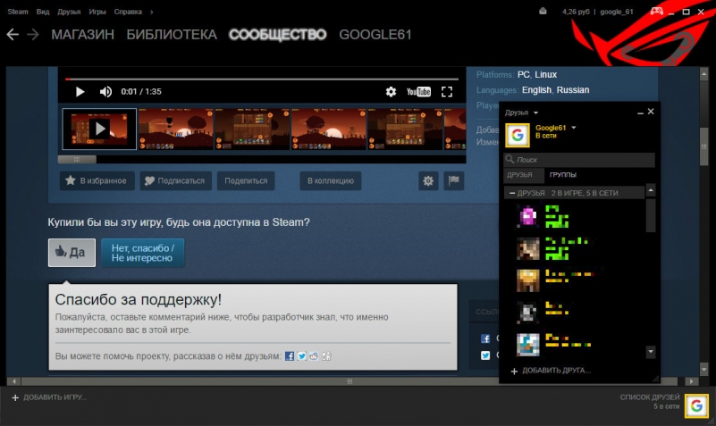Add the item via В коллекцию button

[x=331, y=180]
